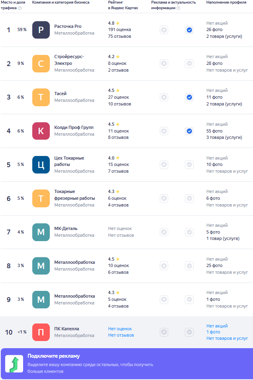Image resolution: width=253 pixels, height=380 pixels.
Task: Click Колди Проф Групп pink avatar
Action: click(41, 131)
